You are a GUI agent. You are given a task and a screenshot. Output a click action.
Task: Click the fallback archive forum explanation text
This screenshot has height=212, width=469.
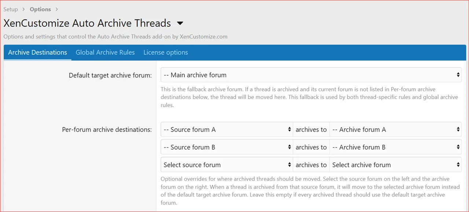point(309,97)
